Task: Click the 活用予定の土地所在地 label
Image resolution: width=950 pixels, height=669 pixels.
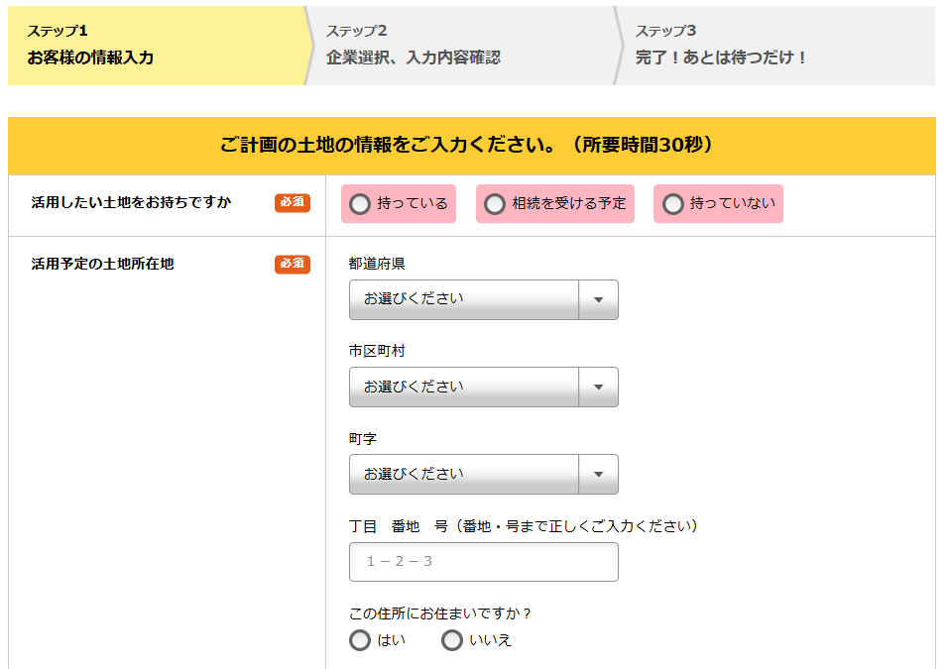Action: click(102, 264)
